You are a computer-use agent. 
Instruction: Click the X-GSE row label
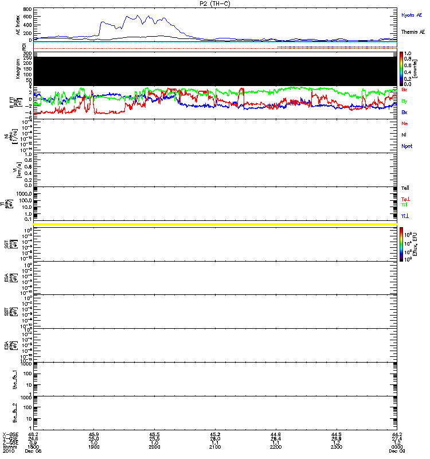(x=10, y=435)
